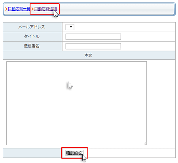178x163 pixels.
Task: Focus the タイトル text field
Action: [x=93, y=36]
